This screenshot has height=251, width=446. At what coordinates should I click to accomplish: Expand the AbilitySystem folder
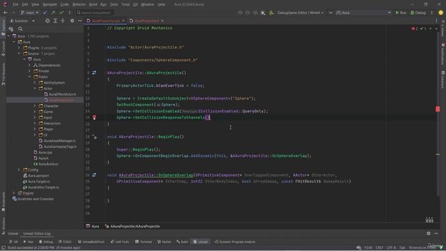coord(35,82)
